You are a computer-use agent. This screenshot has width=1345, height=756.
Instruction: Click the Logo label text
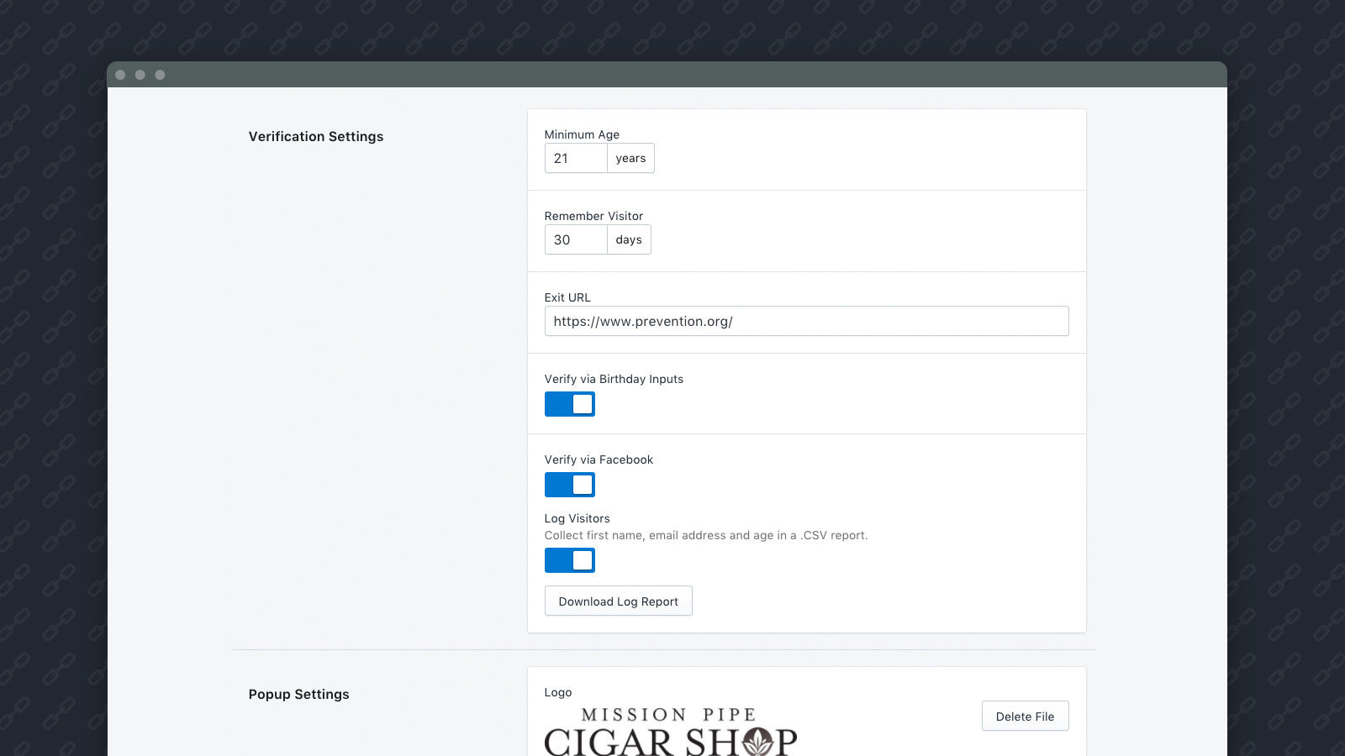click(x=558, y=692)
